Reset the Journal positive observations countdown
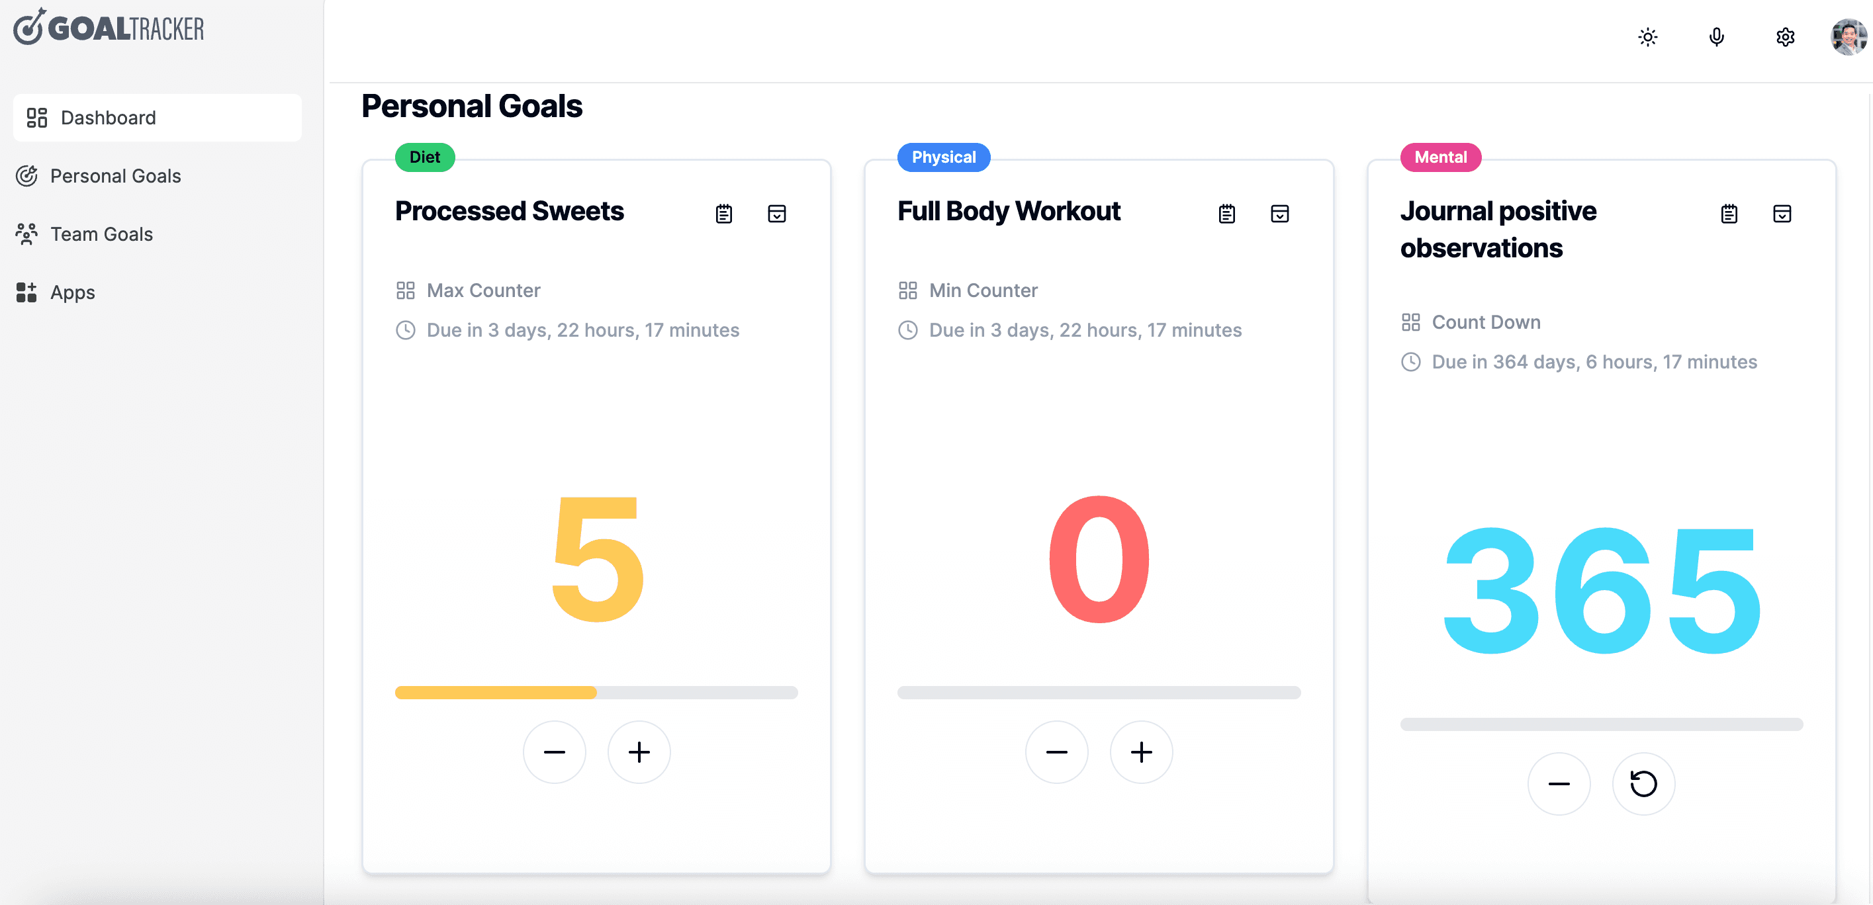Image resolution: width=1873 pixels, height=905 pixels. click(x=1644, y=784)
